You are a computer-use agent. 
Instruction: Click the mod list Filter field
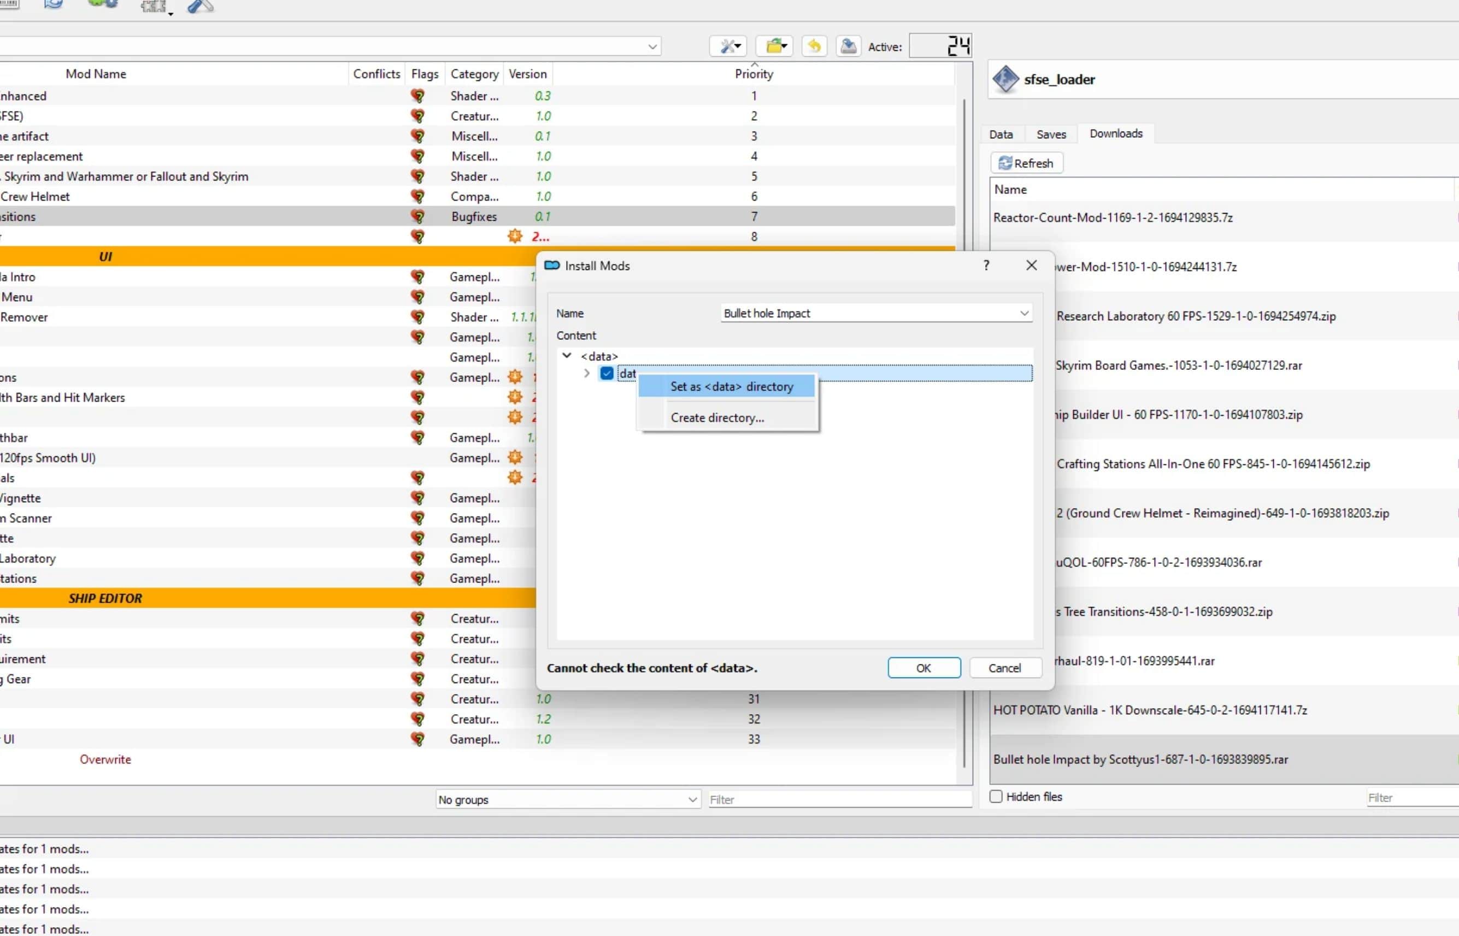[839, 799]
